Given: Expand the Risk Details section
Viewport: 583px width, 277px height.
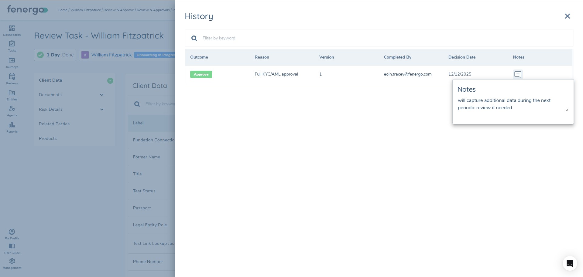Looking at the screenshot, I should [102, 110].
